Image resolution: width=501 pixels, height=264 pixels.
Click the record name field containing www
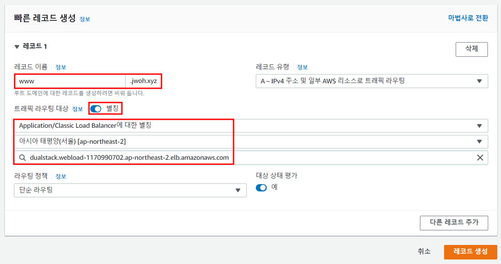[x=70, y=81]
